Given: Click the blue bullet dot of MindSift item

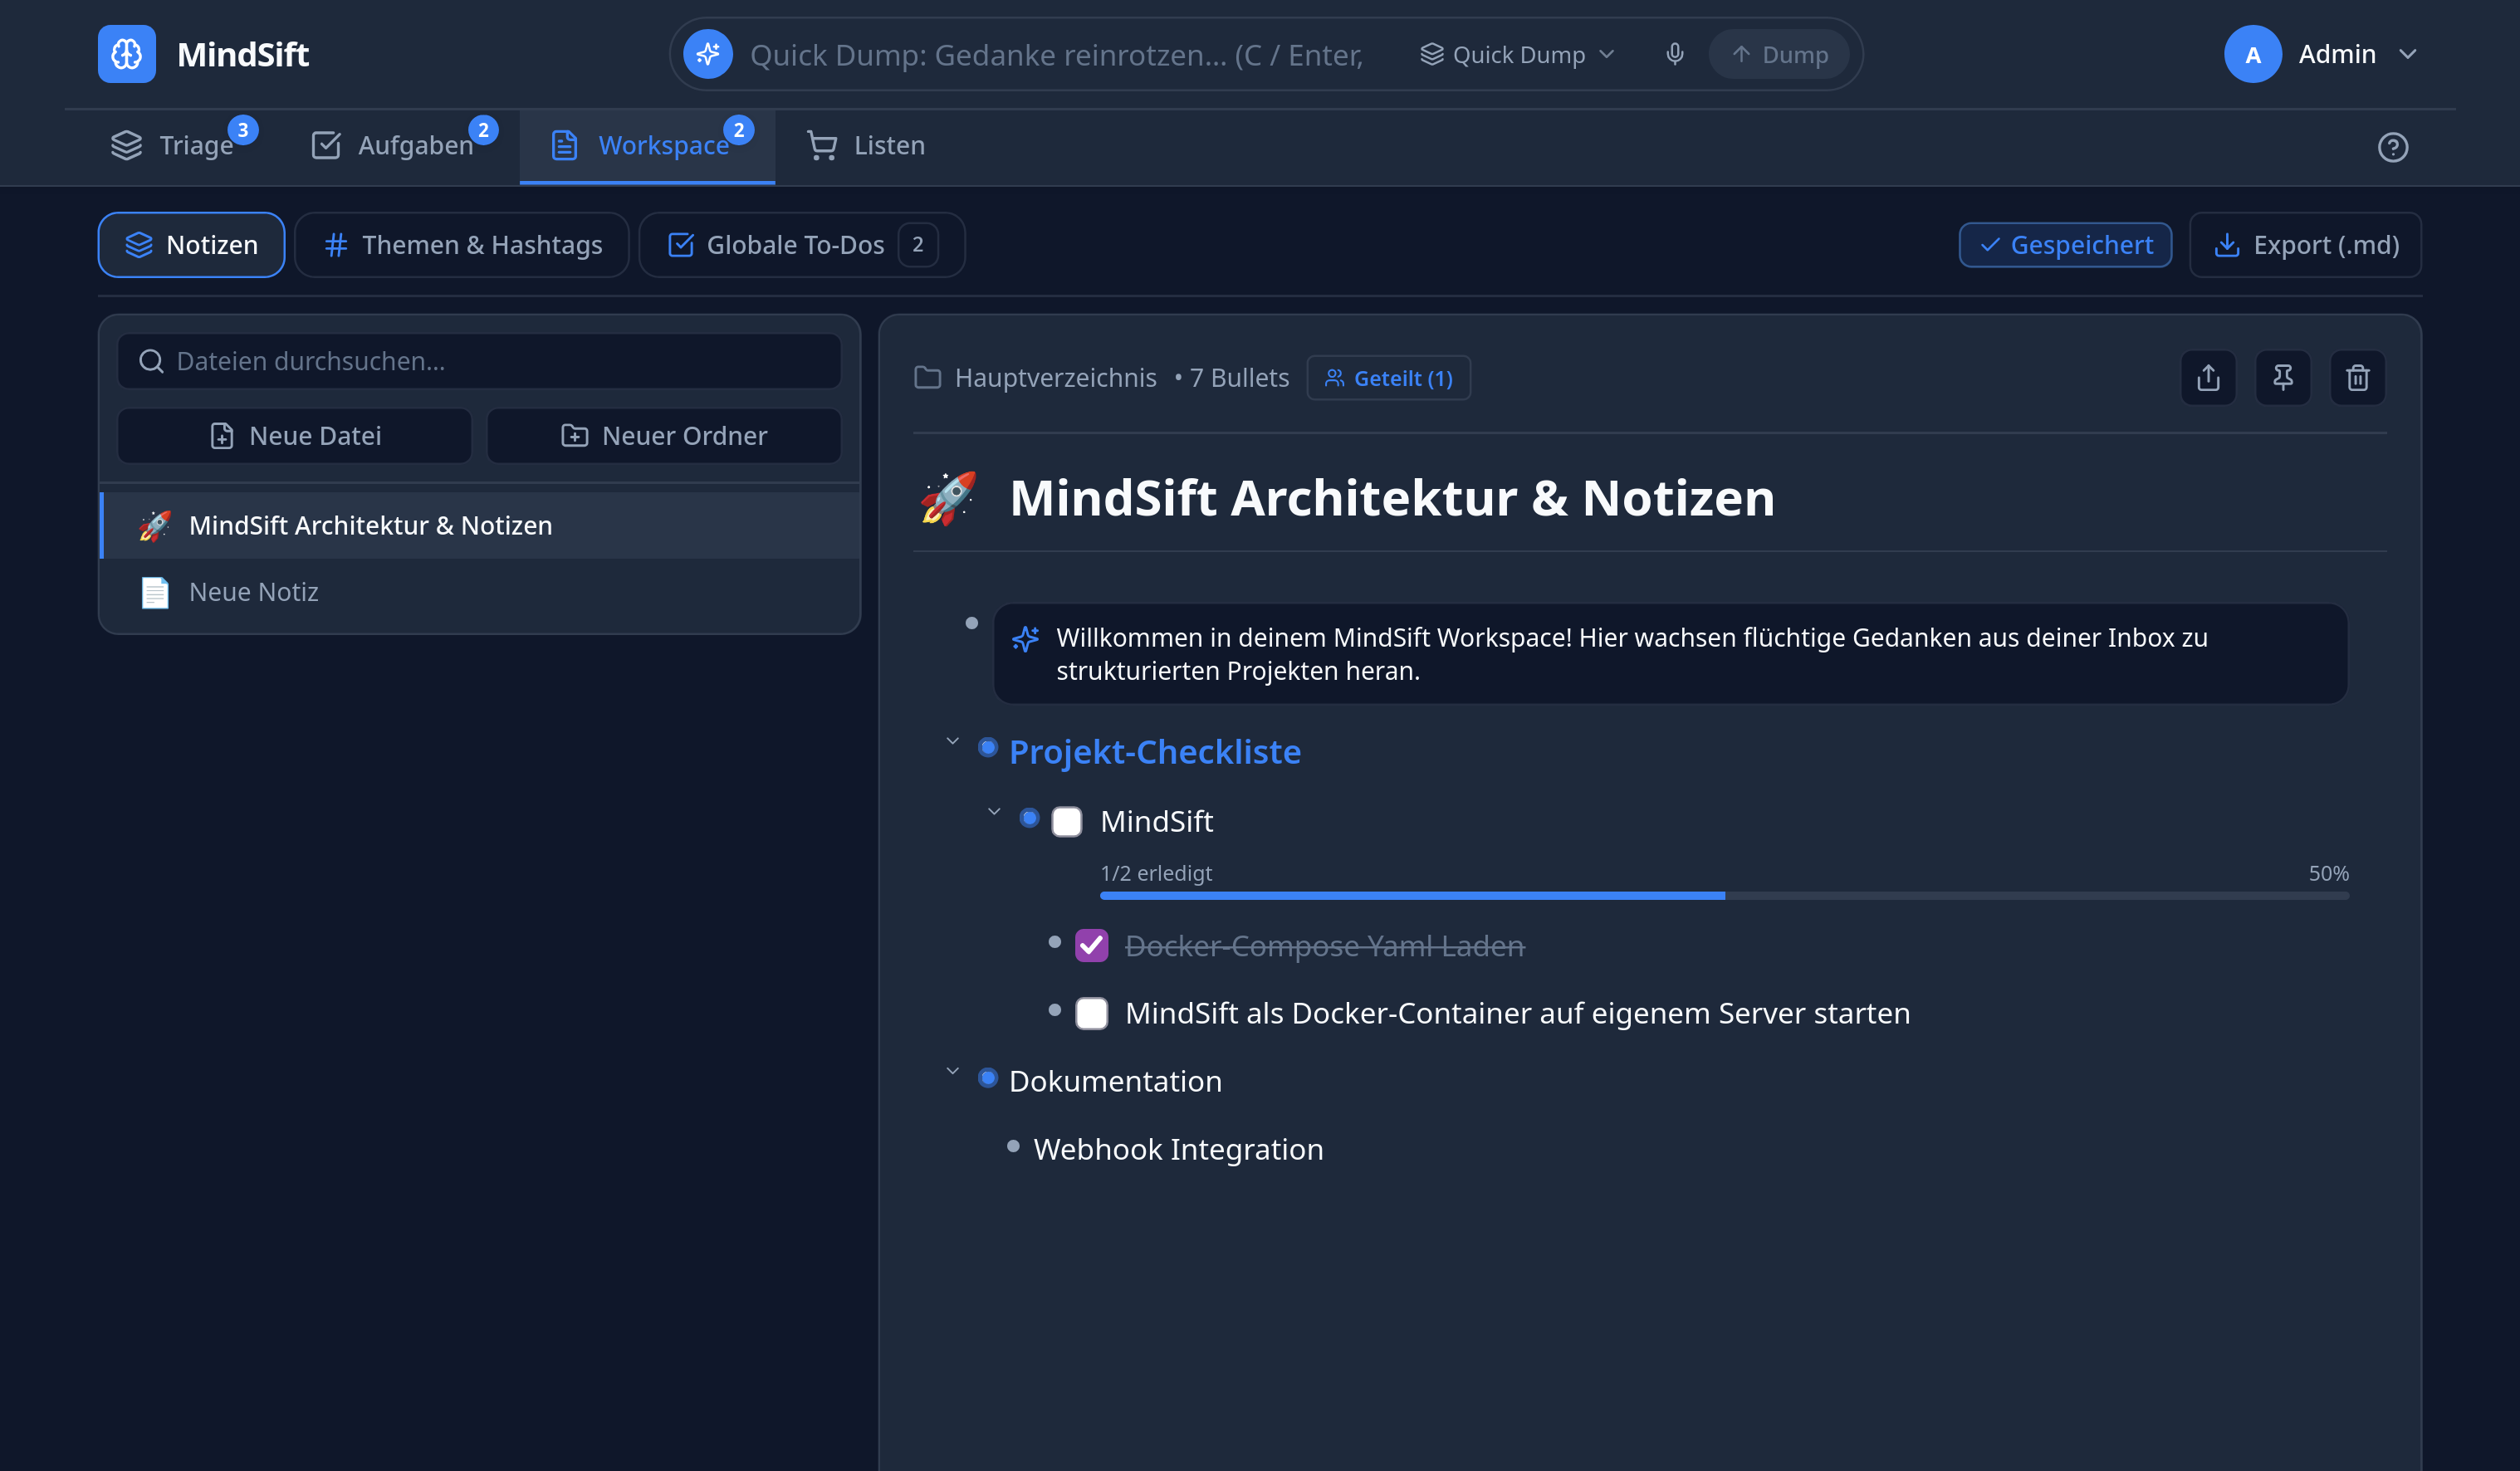Looking at the screenshot, I should click(x=1029, y=818).
